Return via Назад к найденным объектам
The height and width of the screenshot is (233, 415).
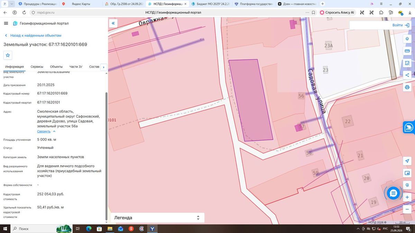pyautogui.click(x=33, y=36)
